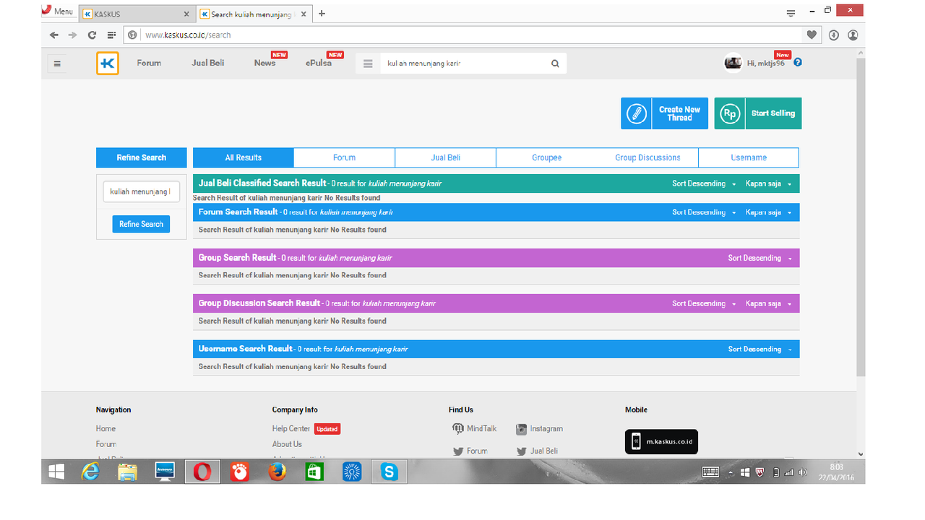Expand Kapan saja in Jual Beli results
The width and height of the screenshot is (925, 520).
[768, 183]
